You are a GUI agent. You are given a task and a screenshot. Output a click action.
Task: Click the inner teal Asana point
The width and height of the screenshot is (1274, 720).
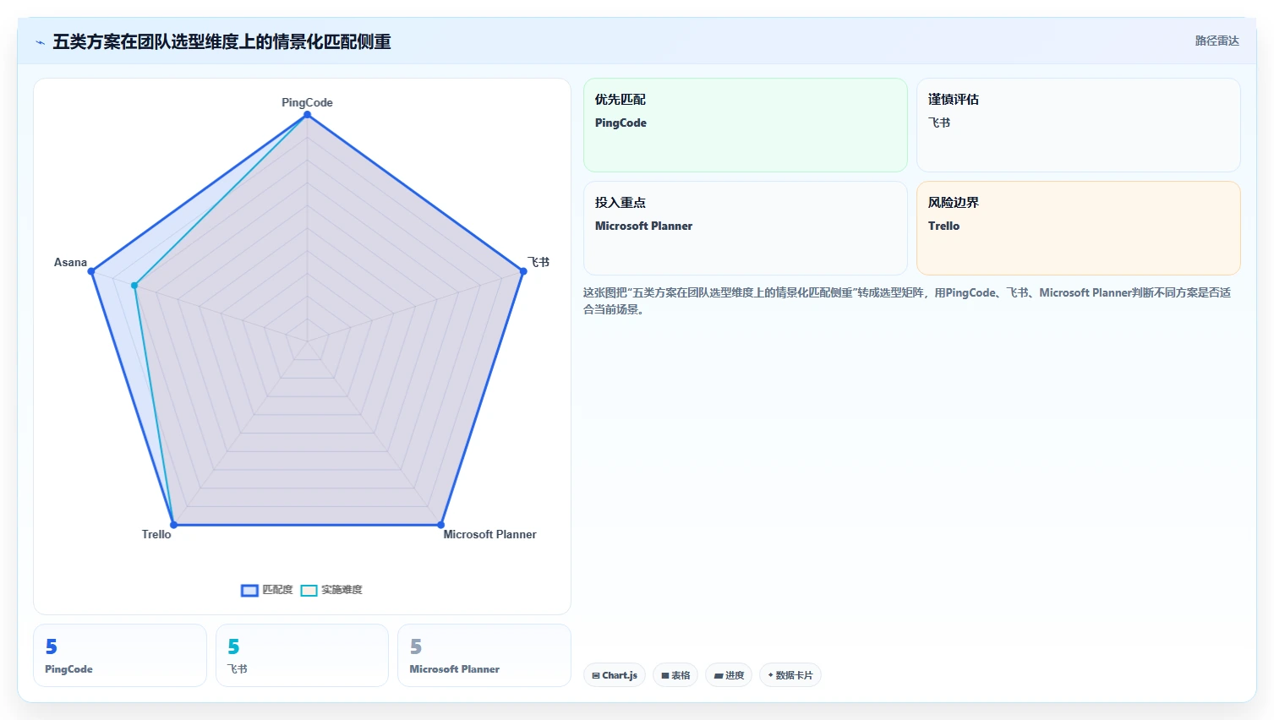[134, 286]
